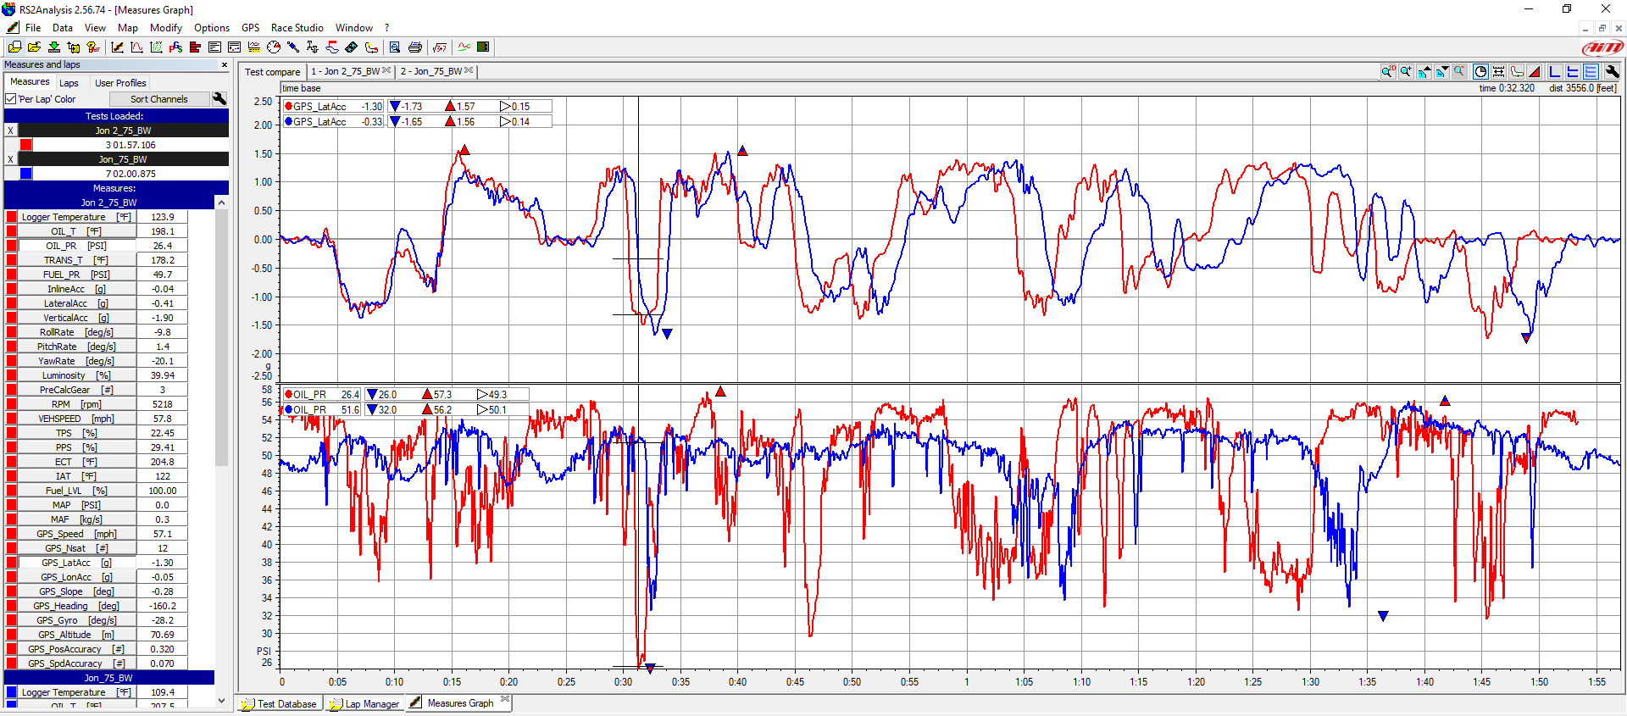Screen dimensions: 1627x716
Task: Open the Test Database bottom tab
Action: click(280, 704)
